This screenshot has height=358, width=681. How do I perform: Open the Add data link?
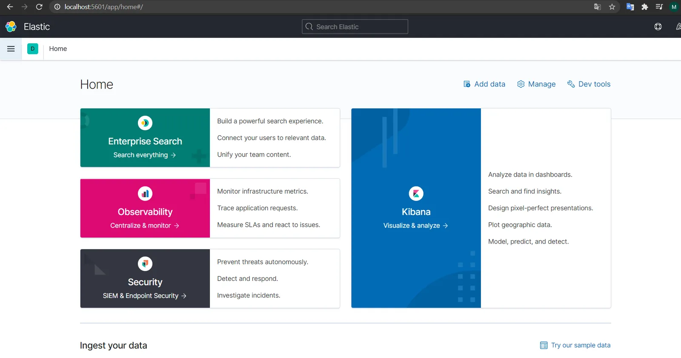pos(484,84)
